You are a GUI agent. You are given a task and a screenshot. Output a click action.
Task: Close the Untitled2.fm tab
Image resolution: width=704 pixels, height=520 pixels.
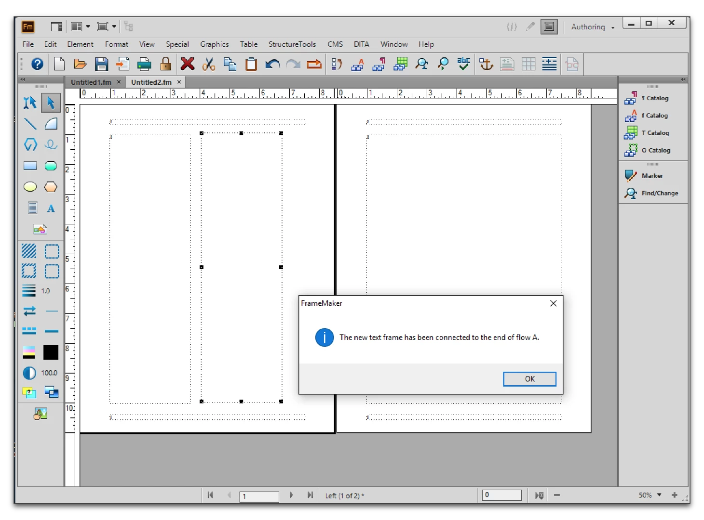[x=179, y=82]
